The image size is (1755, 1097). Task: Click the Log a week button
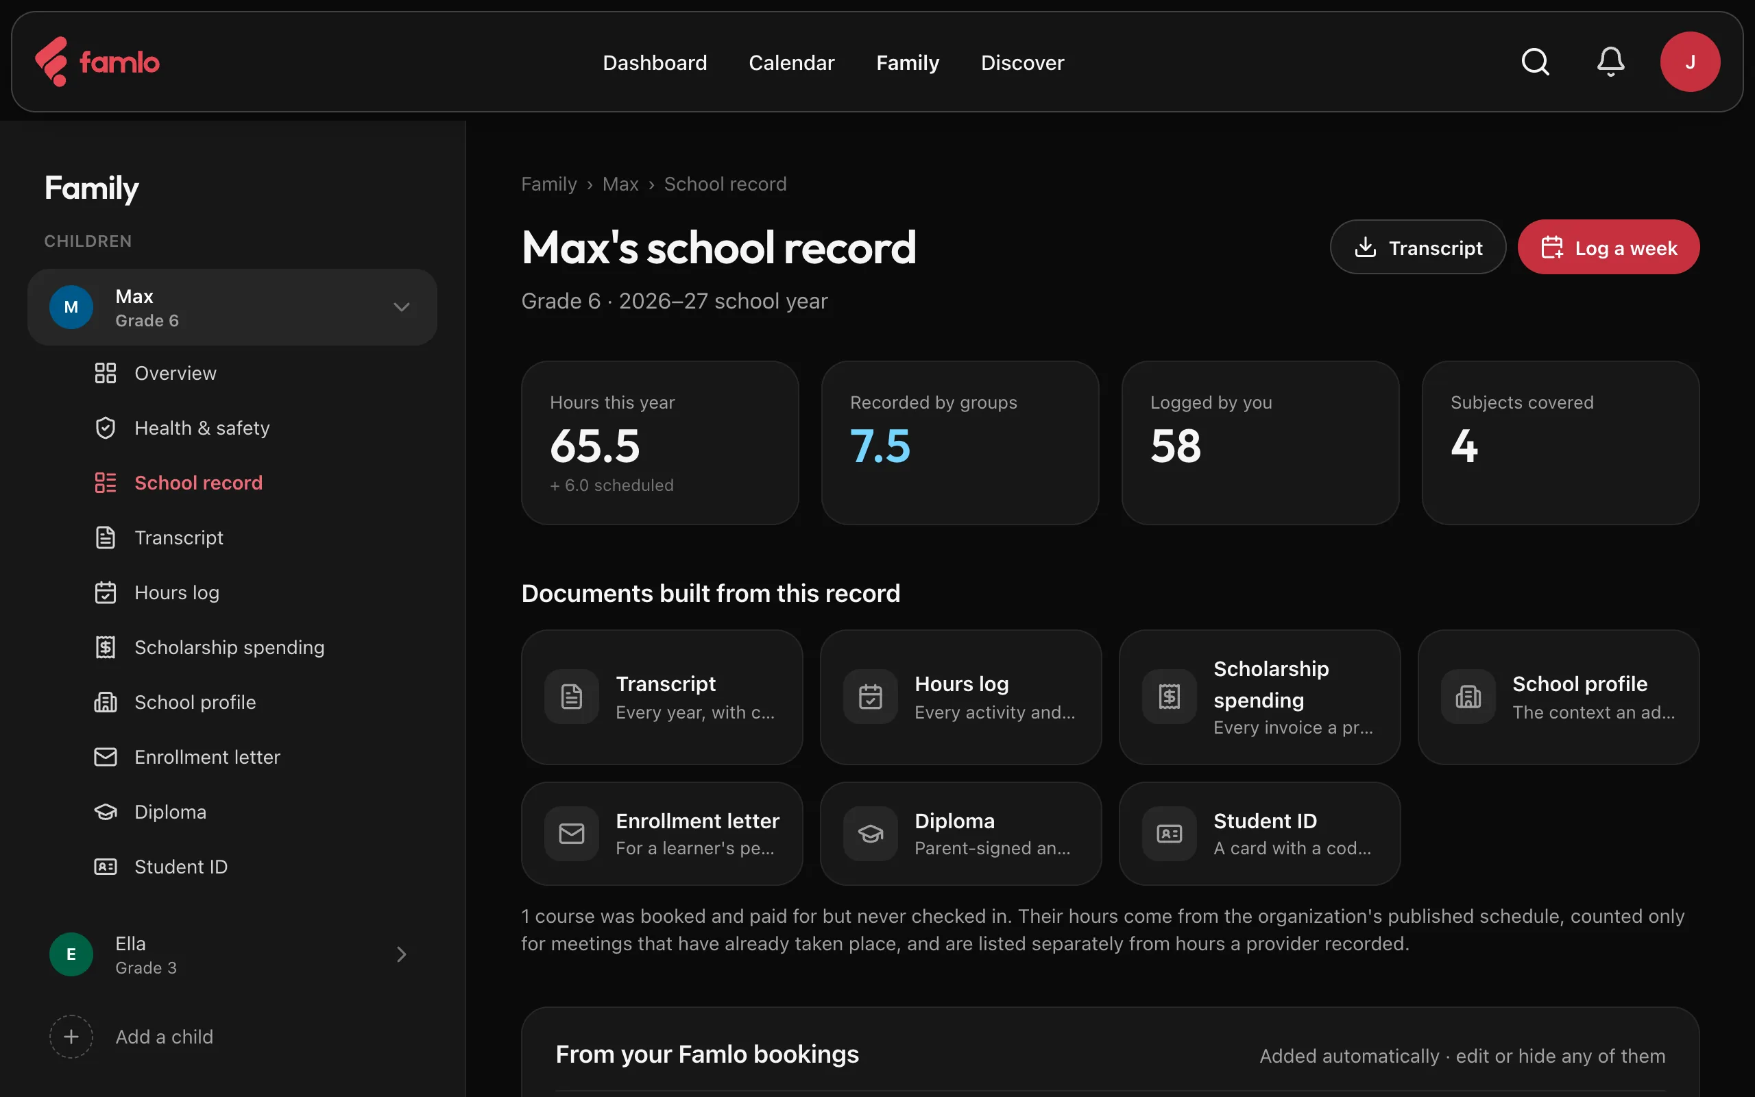pos(1608,248)
